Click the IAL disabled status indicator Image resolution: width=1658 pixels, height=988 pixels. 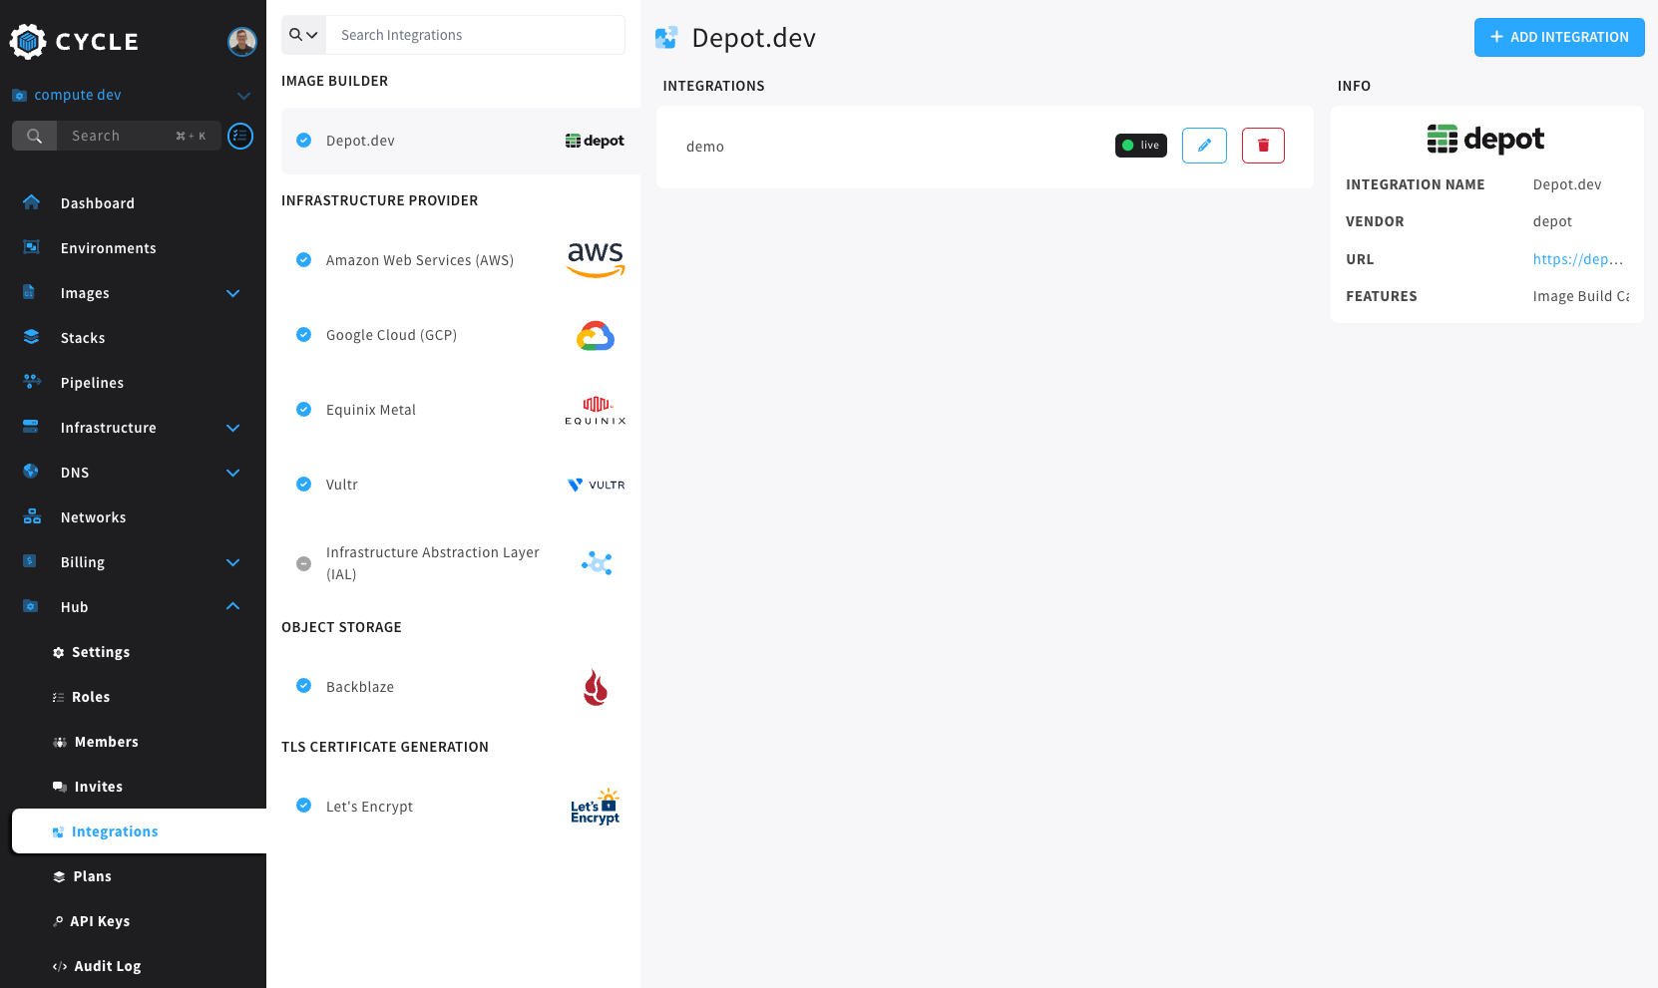coord(304,563)
